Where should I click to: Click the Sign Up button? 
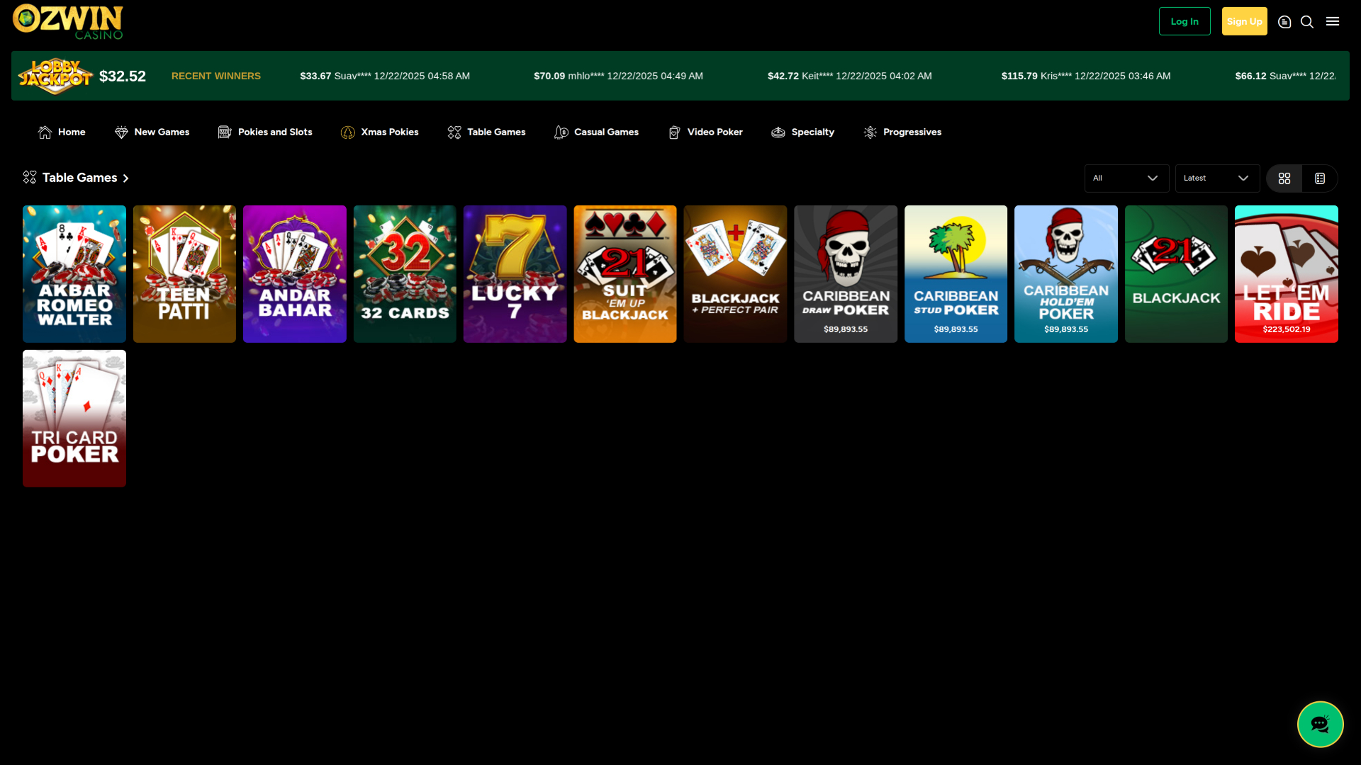point(1244,21)
